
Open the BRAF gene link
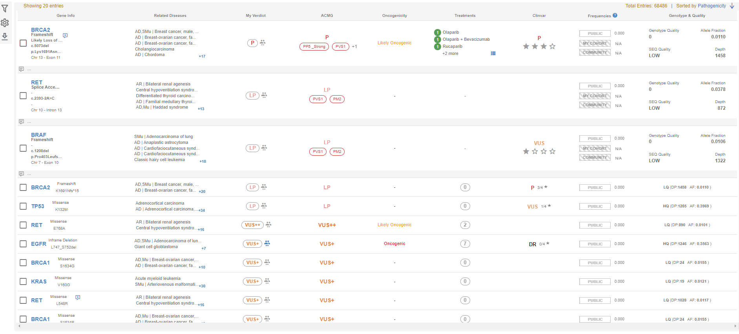[38, 135]
